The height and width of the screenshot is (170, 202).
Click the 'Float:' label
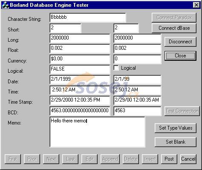(x=13, y=50)
